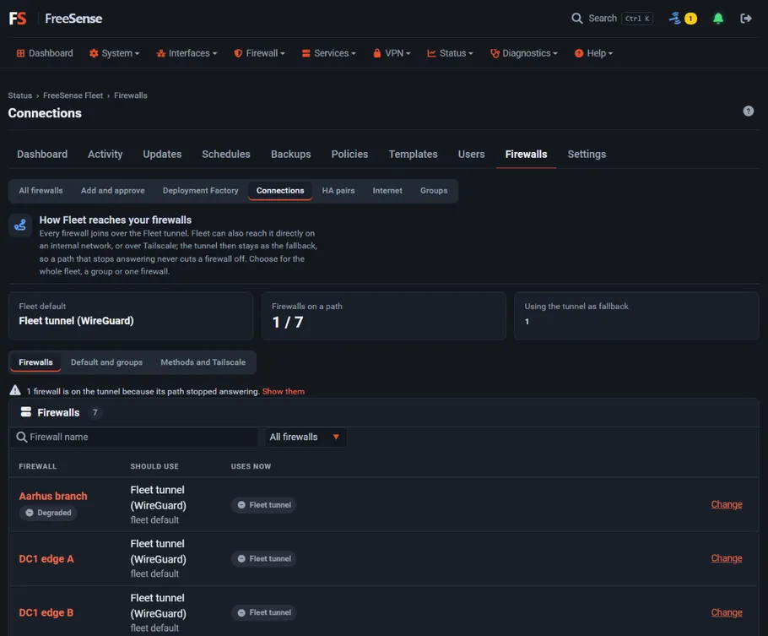Open the Add and approve sub-tab
Screen dimensions: 768x636
(x=112, y=190)
